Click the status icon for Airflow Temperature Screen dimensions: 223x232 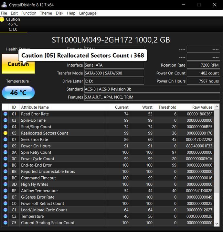tap(5, 191)
